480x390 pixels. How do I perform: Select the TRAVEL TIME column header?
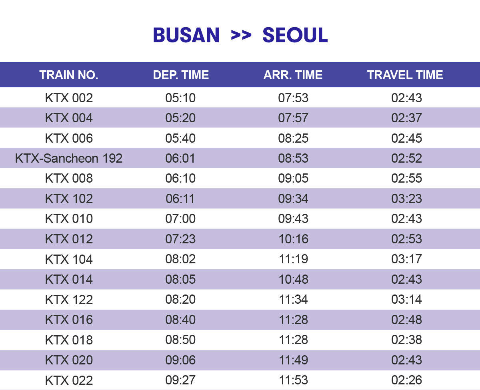405,75
